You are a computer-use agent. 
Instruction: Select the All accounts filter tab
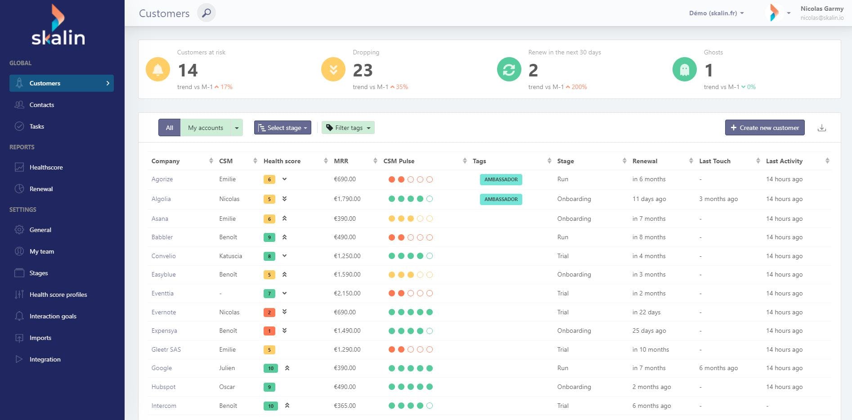pos(169,127)
